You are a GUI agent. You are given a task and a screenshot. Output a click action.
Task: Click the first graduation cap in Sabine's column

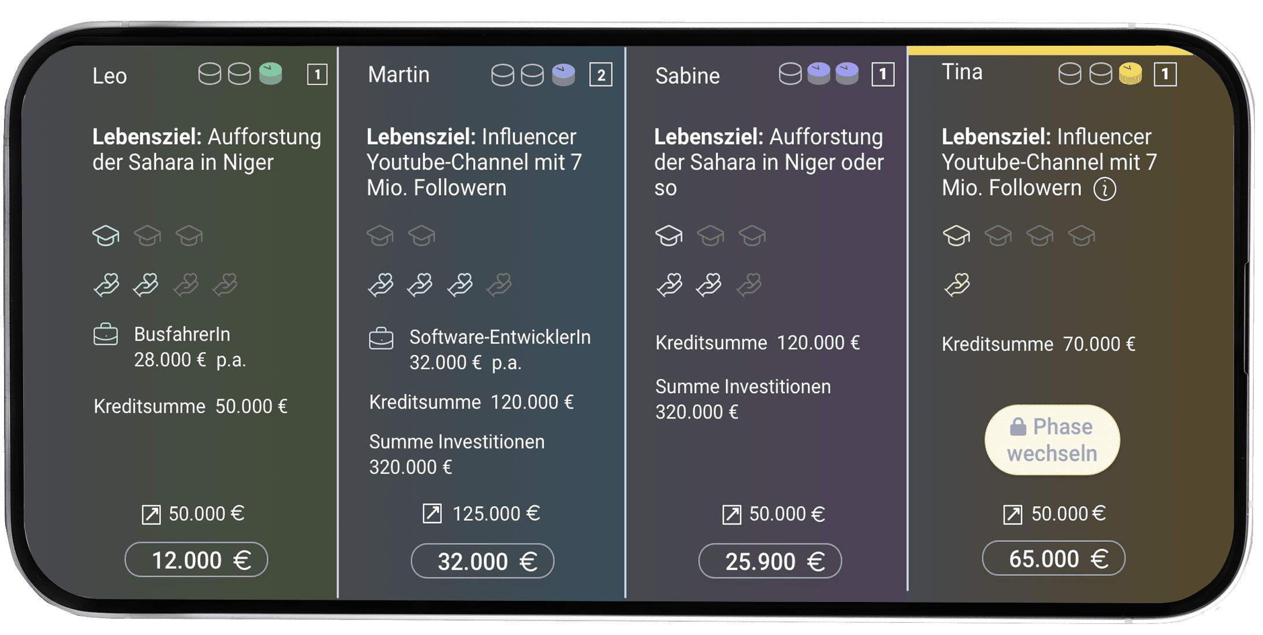coord(669,236)
